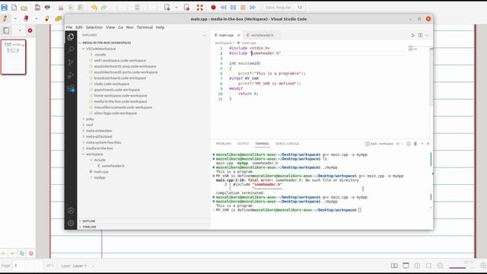Split the terminal panel

(409, 144)
